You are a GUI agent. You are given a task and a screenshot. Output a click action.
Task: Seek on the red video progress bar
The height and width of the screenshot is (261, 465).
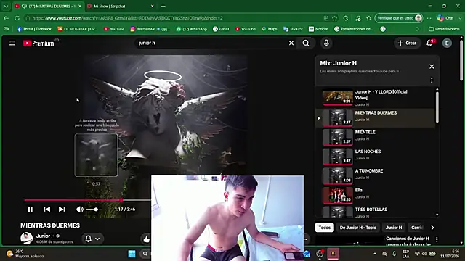(87, 200)
